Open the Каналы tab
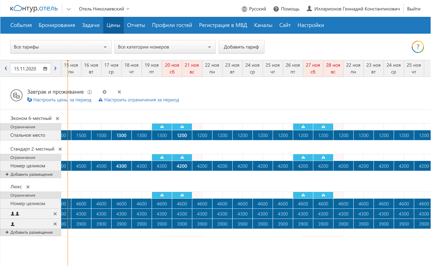The width and height of the screenshot is (434, 266). pyautogui.click(x=263, y=25)
